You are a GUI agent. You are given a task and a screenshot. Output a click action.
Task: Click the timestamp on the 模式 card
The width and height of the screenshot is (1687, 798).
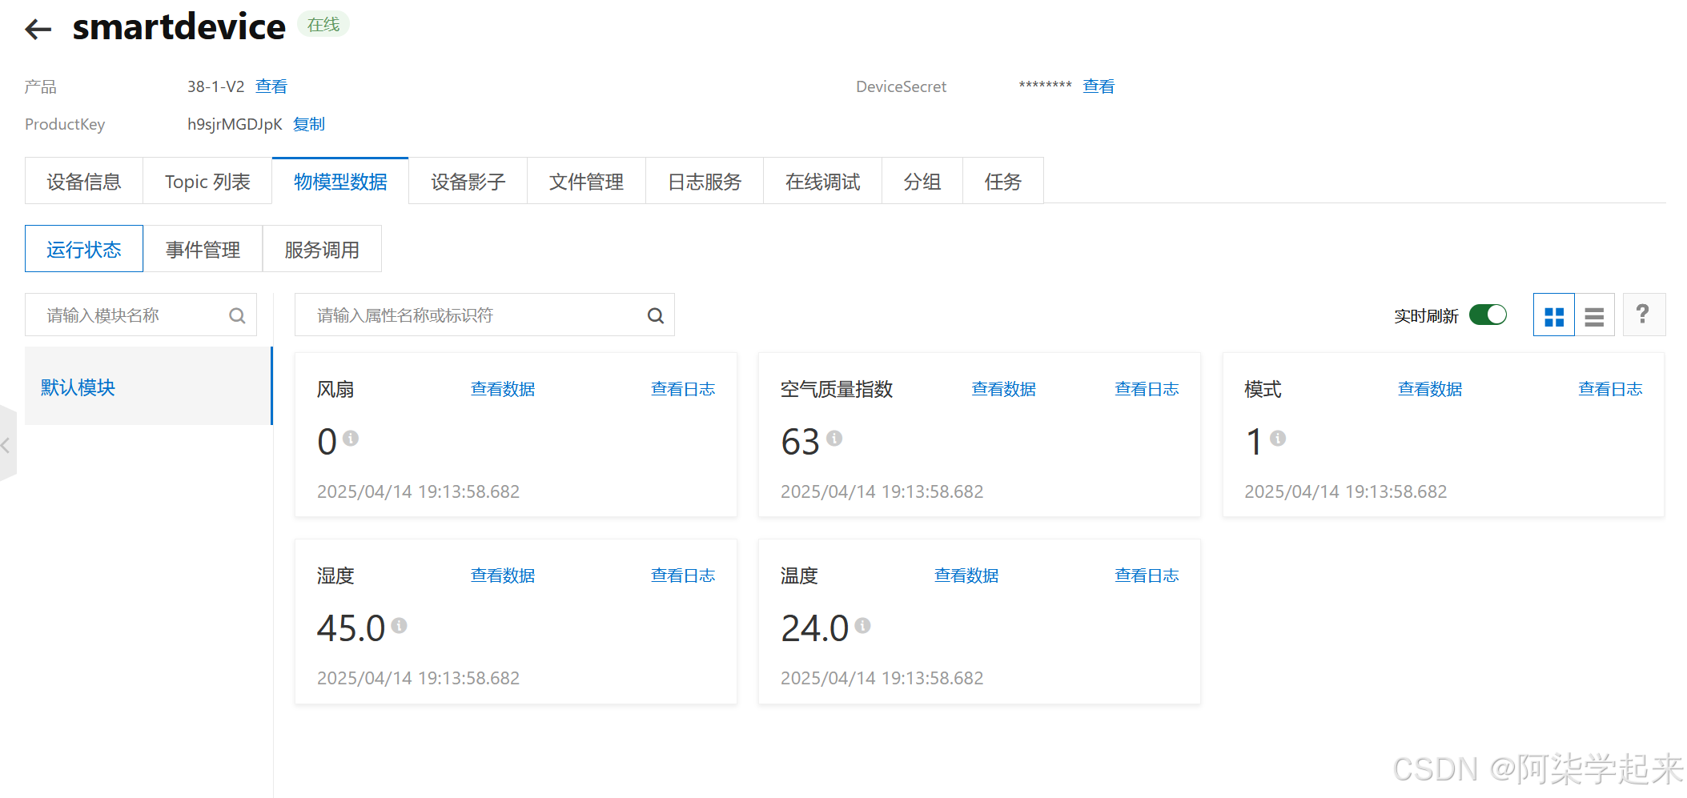coord(1345,491)
